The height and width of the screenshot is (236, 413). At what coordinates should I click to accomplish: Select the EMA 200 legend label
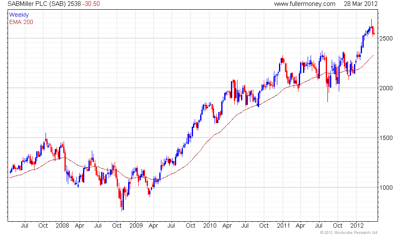tap(21, 22)
